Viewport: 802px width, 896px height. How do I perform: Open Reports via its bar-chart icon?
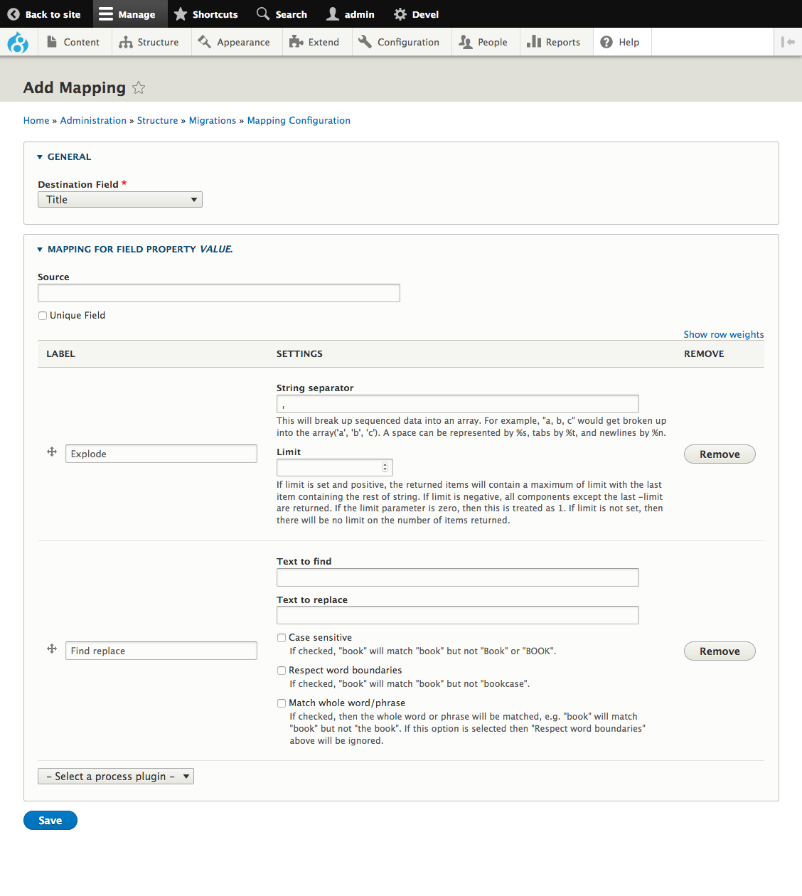click(535, 41)
